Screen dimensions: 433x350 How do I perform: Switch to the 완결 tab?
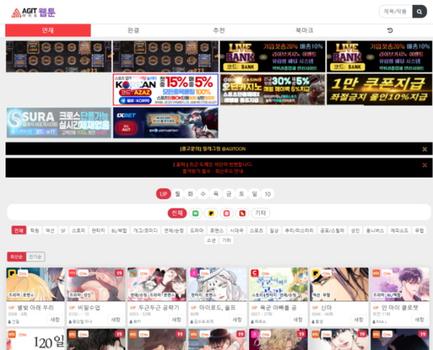tap(133, 30)
